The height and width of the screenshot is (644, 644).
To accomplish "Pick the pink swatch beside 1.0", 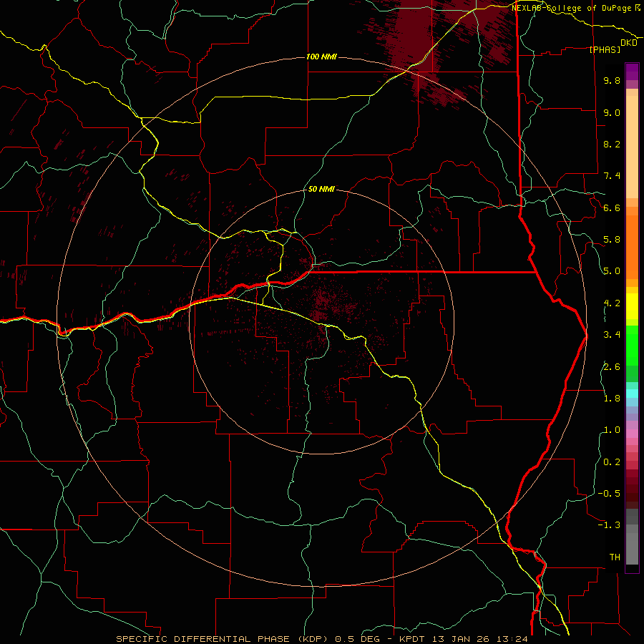I will tap(632, 434).
